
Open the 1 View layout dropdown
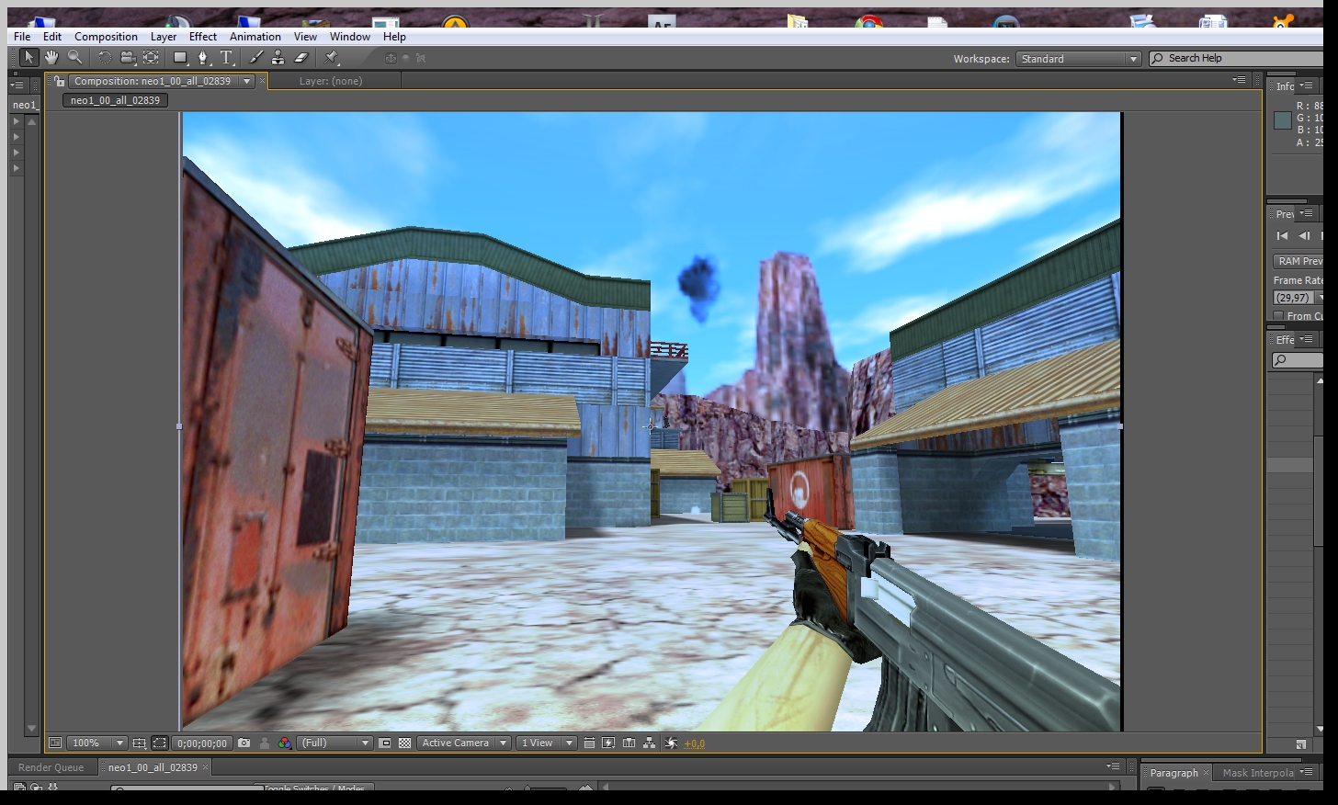point(546,743)
